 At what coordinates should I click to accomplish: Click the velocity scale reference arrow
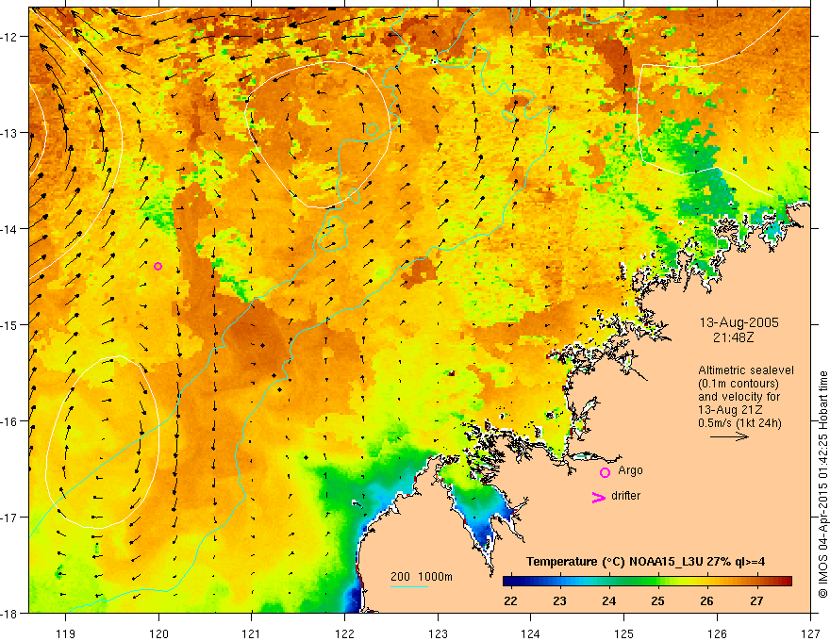[x=729, y=436]
